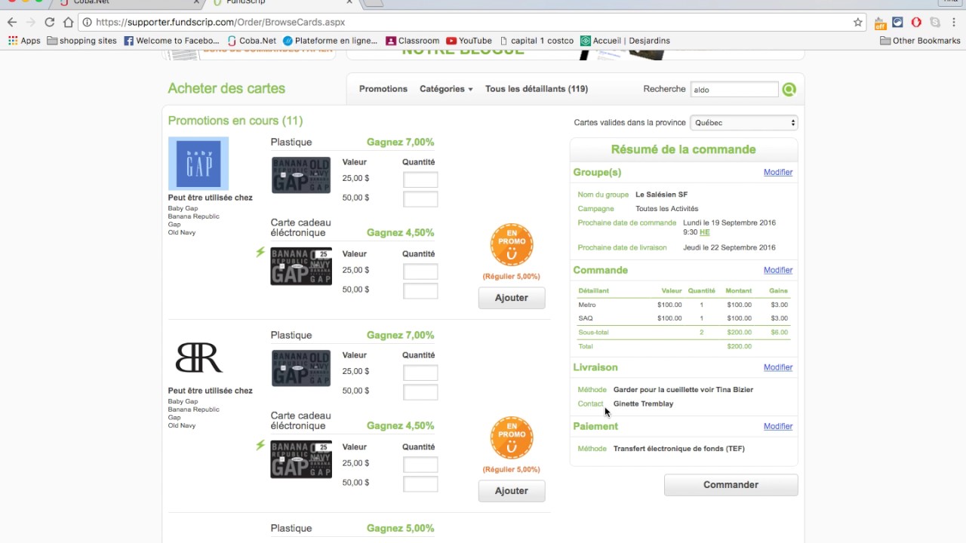Viewport: 966px width, 543px height.
Task: Open 'capital 1 costco' bookmark
Action: coord(536,41)
